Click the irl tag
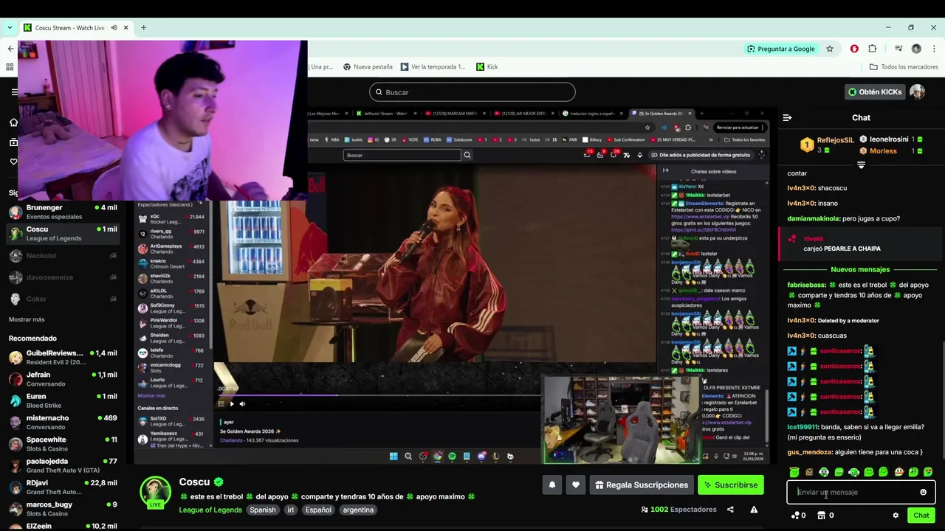Image resolution: width=945 pixels, height=531 pixels. click(291, 510)
